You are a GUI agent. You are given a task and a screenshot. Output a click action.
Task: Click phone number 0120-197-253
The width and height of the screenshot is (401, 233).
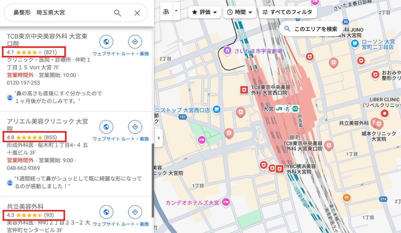(x=23, y=83)
